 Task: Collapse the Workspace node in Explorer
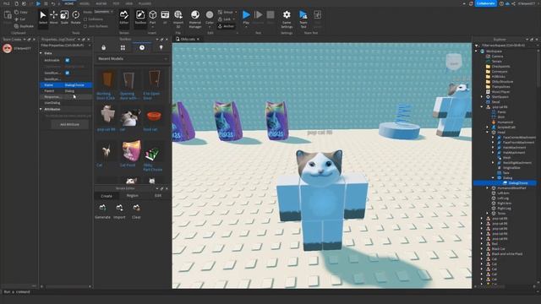tap(477, 52)
